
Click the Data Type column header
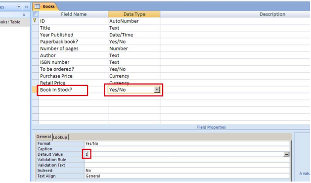click(x=134, y=14)
